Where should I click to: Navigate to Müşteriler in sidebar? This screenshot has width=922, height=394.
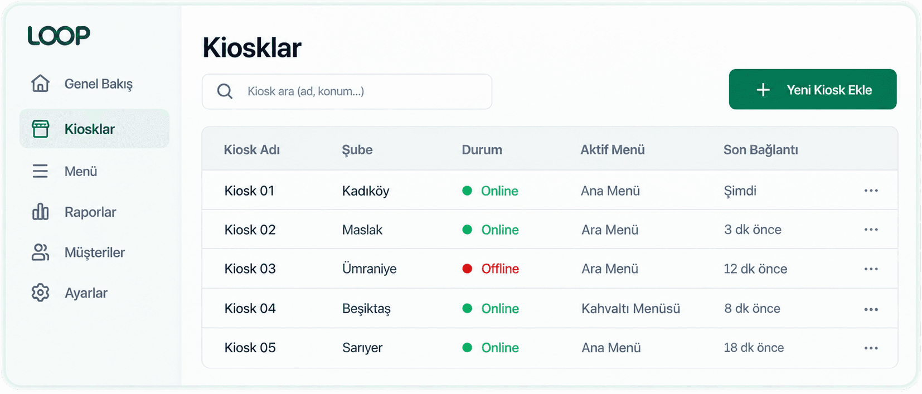(94, 252)
